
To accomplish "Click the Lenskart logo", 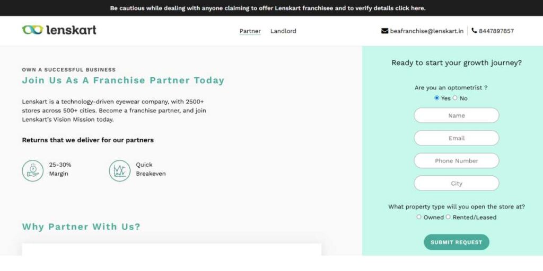I will click(x=59, y=30).
